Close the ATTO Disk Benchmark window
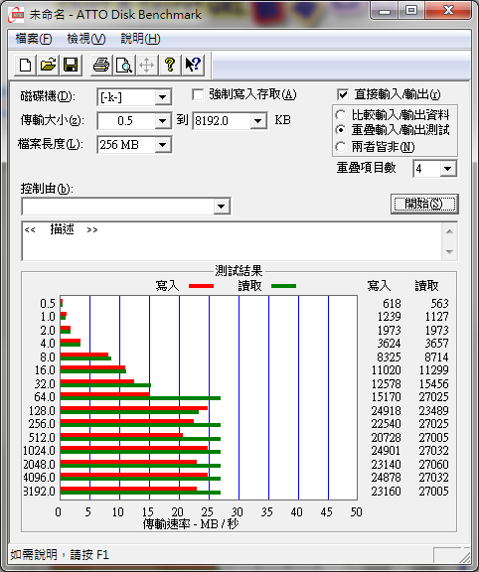479x572 pixels. click(x=447, y=11)
